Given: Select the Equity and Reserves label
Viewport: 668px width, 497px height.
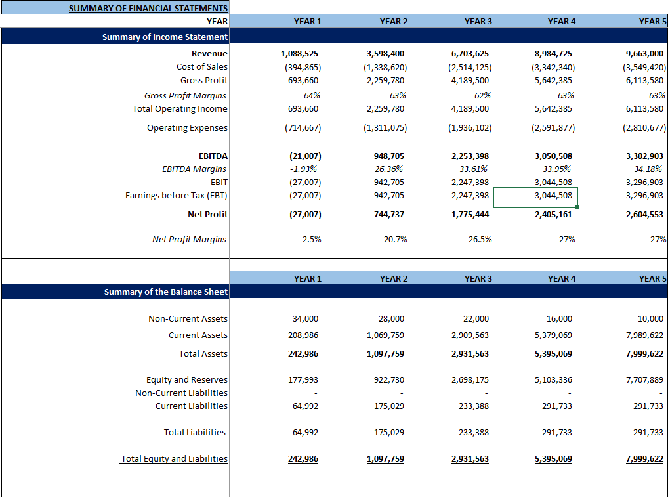Looking at the screenshot, I should pos(187,379).
